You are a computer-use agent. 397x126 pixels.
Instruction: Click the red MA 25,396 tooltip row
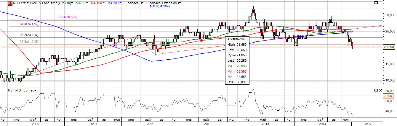pos(237,71)
